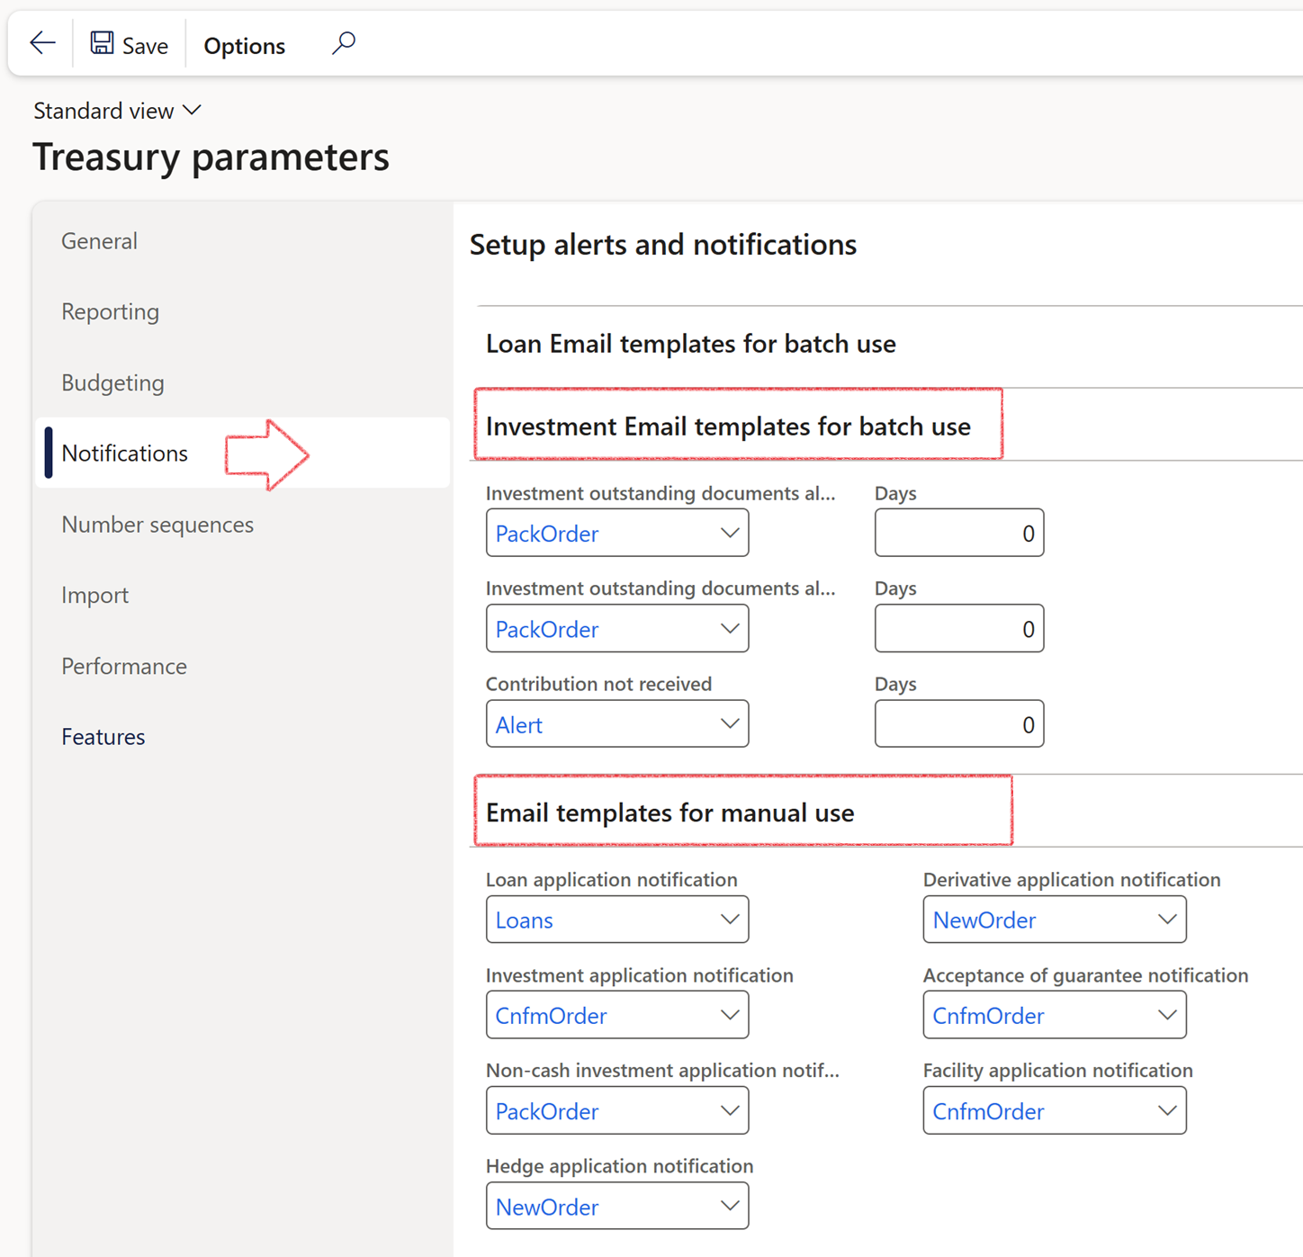Click the search magnifier icon

(x=343, y=43)
